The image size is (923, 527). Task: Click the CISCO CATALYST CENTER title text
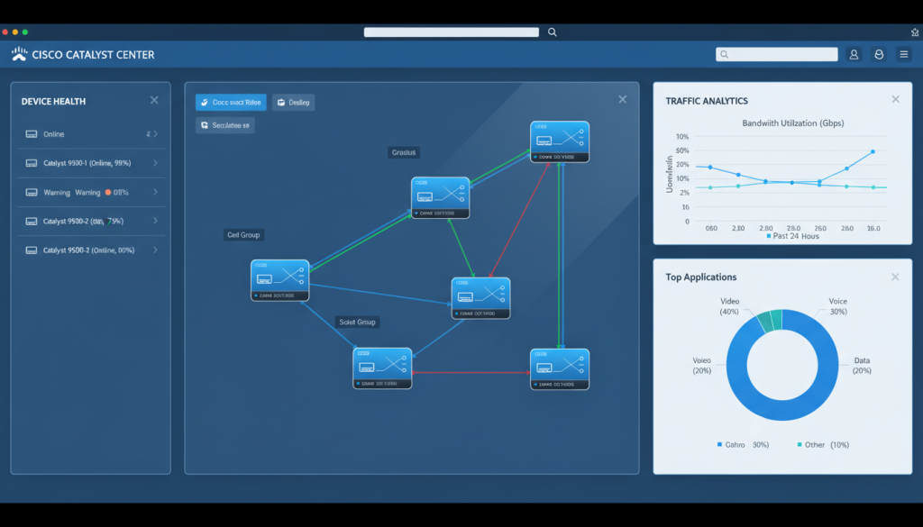[x=93, y=55]
